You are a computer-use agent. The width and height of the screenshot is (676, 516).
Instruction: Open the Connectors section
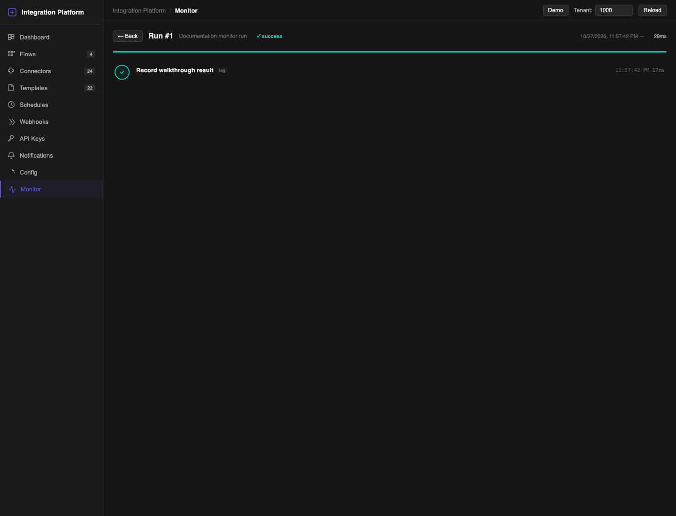pyautogui.click(x=52, y=71)
